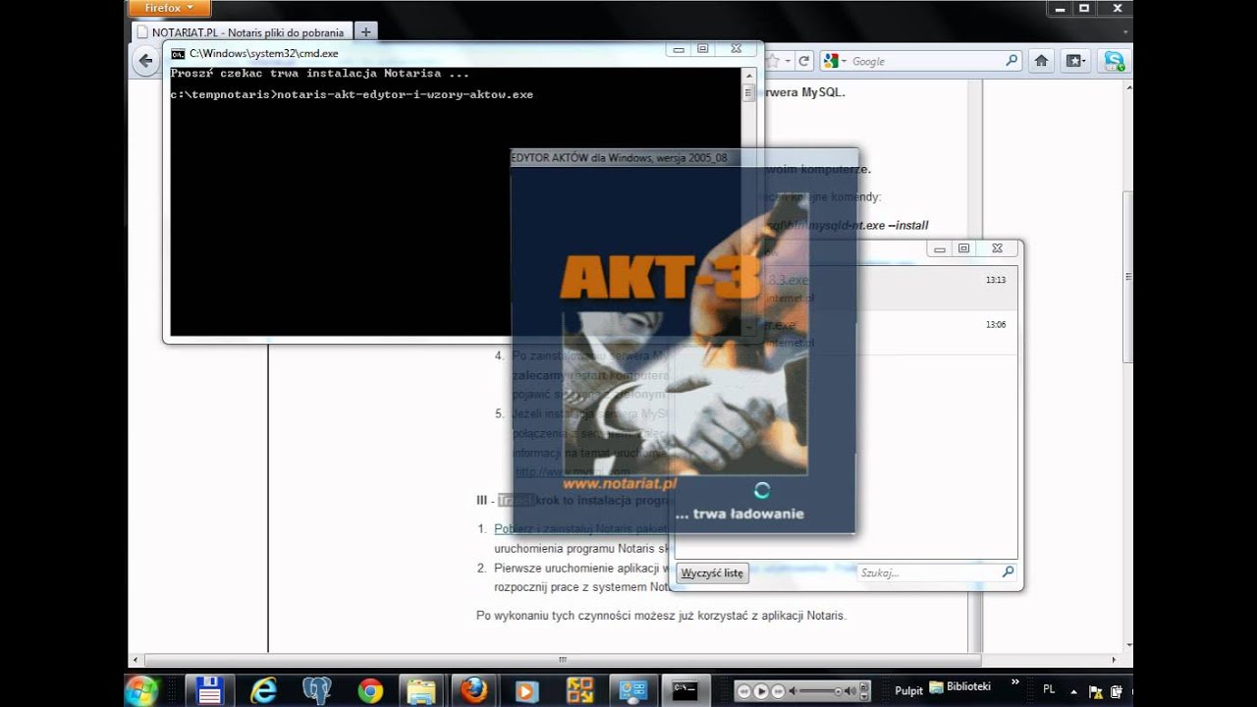The image size is (1257, 707).
Task: Open the Google search engine dropdown
Action: [835, 61]
